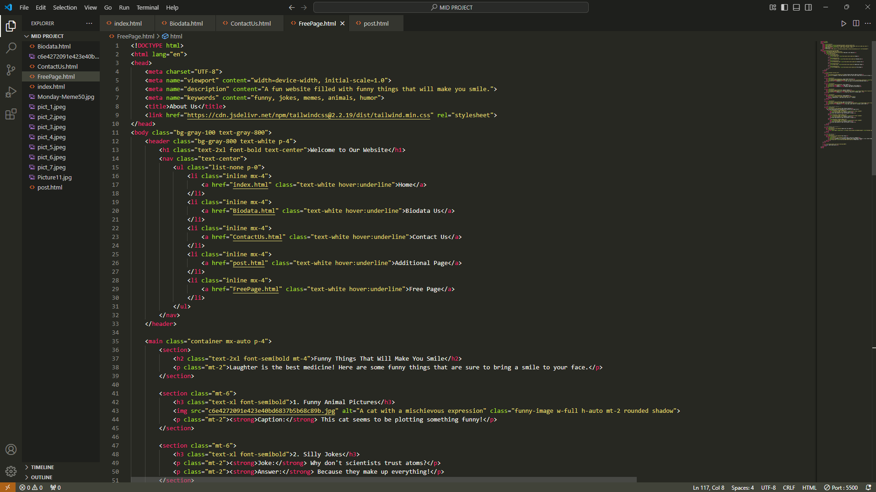Change language mode HTML
Screen dimensions: 876x492
point(809,487)
